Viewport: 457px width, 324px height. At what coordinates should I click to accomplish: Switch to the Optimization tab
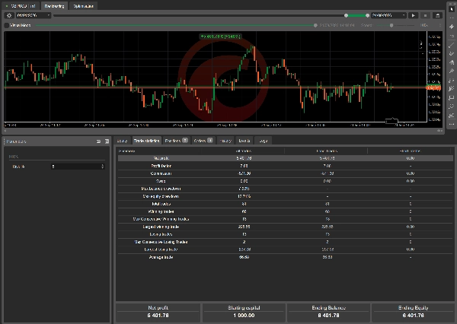[x=83, y=6]
